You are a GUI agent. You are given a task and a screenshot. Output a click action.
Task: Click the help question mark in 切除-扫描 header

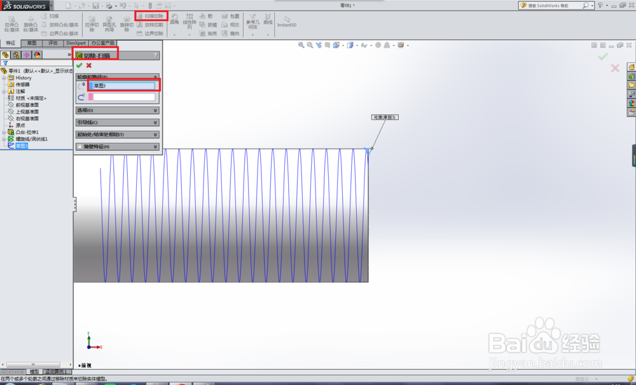[155, 55]
